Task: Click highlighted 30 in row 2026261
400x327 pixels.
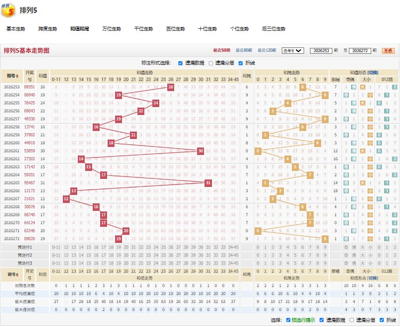Action: coord(201,151)
